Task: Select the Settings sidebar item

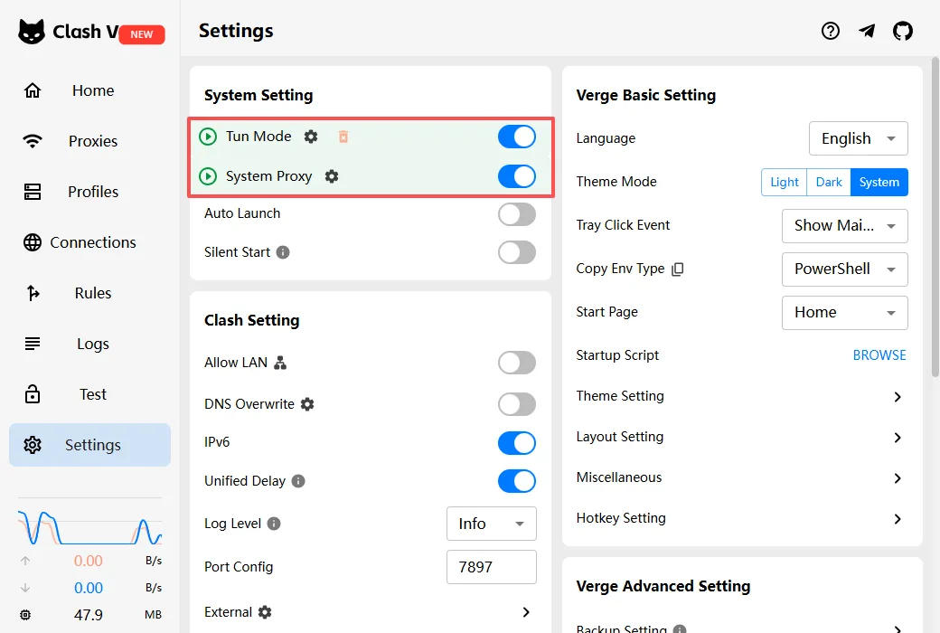Action: point(89,445)
